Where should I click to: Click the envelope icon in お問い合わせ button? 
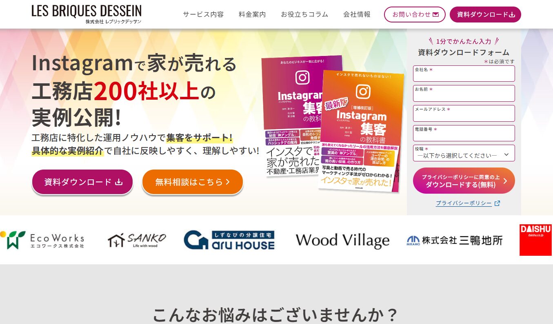click(435, 14)
